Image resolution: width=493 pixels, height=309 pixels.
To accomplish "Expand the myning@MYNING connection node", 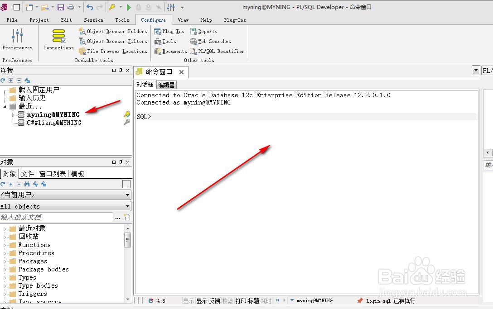I will tap(14, 114).
